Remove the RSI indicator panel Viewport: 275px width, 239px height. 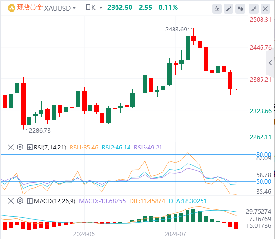[11, 147]
